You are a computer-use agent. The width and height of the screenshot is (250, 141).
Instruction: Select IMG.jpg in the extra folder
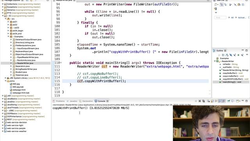pyautogui.click(x=16, y=84)
